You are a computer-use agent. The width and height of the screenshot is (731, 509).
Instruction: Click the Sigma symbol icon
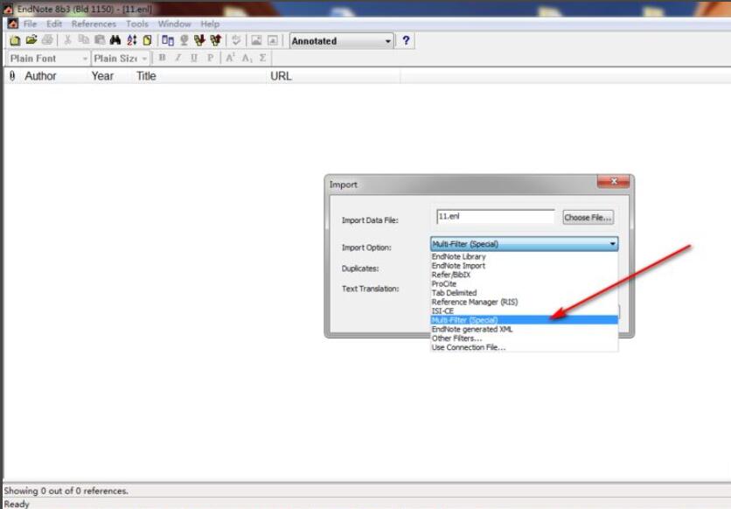point(262,59)
